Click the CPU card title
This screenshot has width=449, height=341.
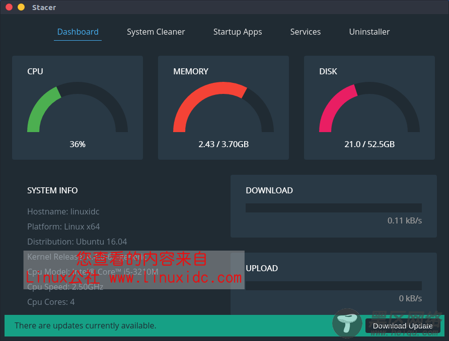click(35, 71)
